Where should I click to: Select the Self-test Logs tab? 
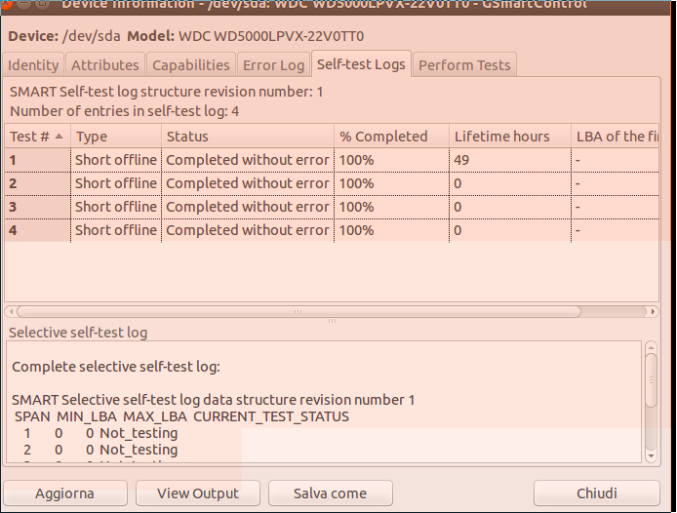coord(361,64)
